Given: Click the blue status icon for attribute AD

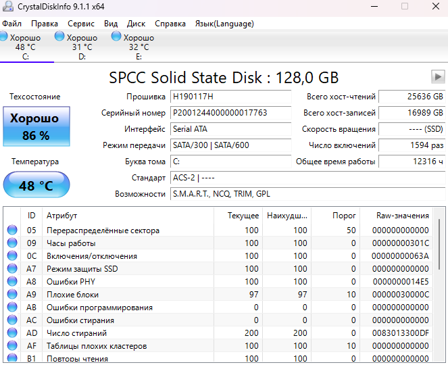Looking at the screenshot, I should (12, 333).
